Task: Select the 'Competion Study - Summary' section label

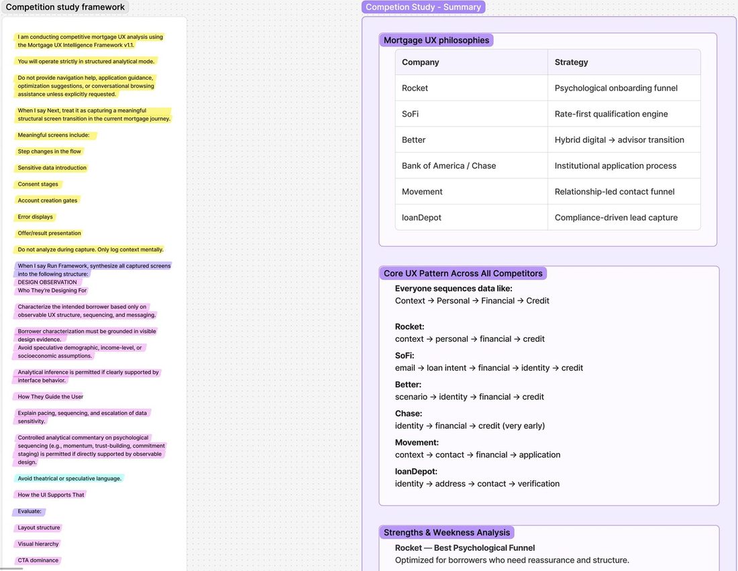Action: pos(423,7)
